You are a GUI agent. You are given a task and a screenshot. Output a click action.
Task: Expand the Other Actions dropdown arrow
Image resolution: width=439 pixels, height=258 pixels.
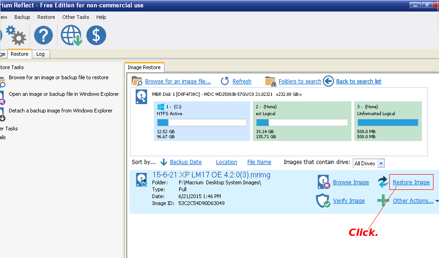click(437, 201)
